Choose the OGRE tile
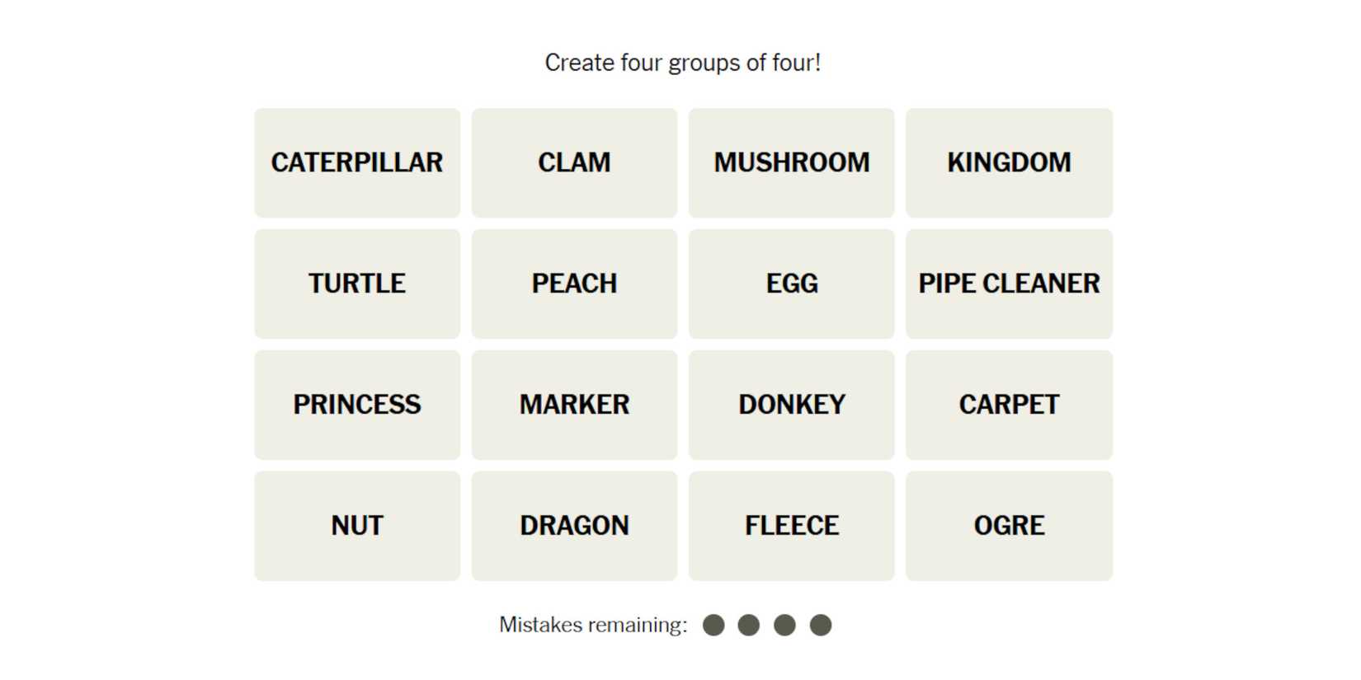The width and height of the screenshot is (1361, 680). [x=1009, y=526]
